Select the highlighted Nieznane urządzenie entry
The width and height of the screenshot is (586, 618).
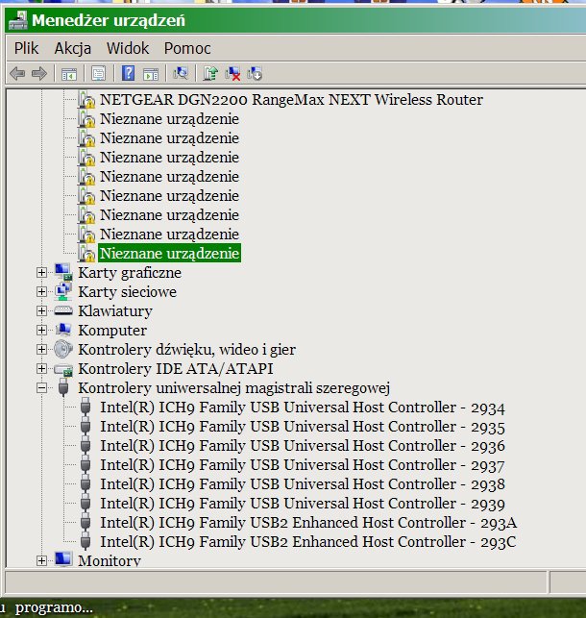[169, 254]
